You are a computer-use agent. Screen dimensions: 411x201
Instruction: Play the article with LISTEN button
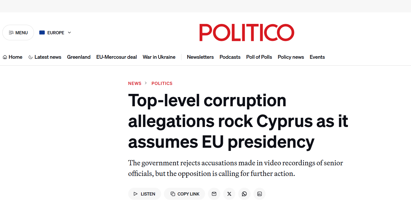click(145, 194)
